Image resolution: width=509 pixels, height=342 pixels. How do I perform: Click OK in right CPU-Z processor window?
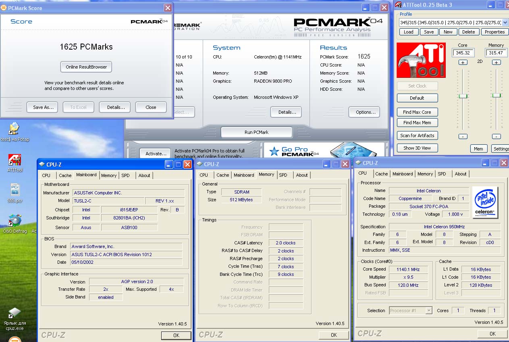492,334
